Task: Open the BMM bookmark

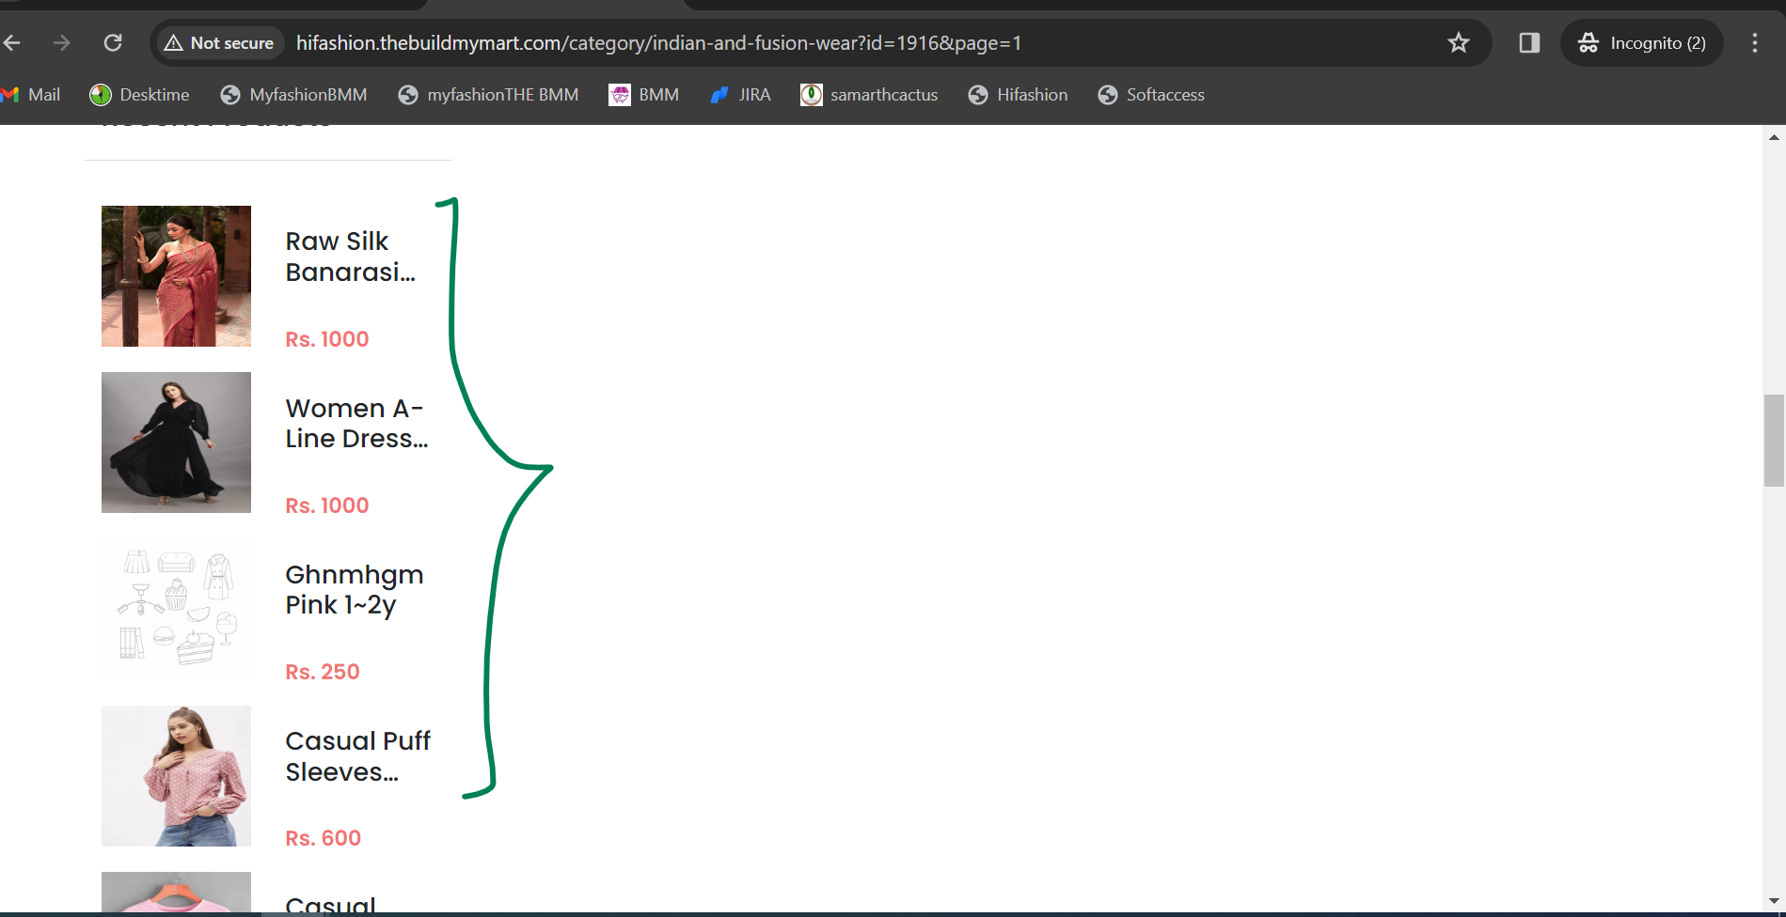Action: coord(644,95)
